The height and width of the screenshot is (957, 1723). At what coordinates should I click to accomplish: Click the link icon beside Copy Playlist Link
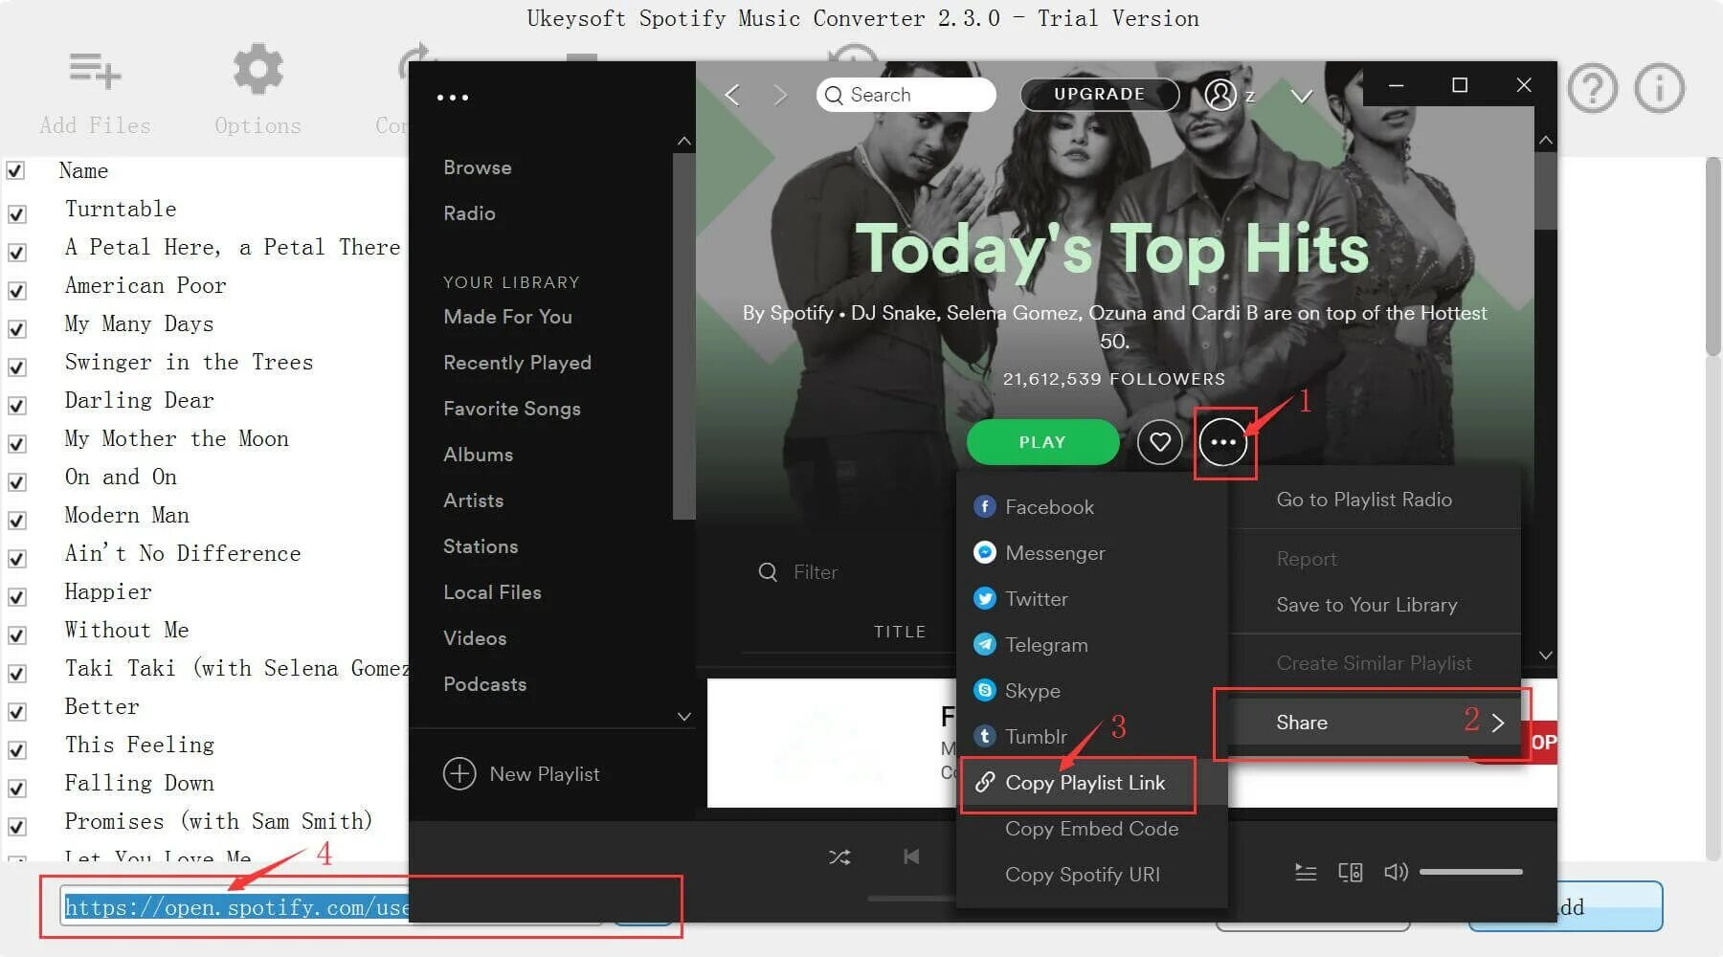985,783
